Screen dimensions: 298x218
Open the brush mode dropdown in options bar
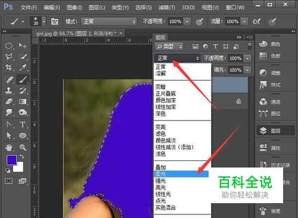[108, 21]
